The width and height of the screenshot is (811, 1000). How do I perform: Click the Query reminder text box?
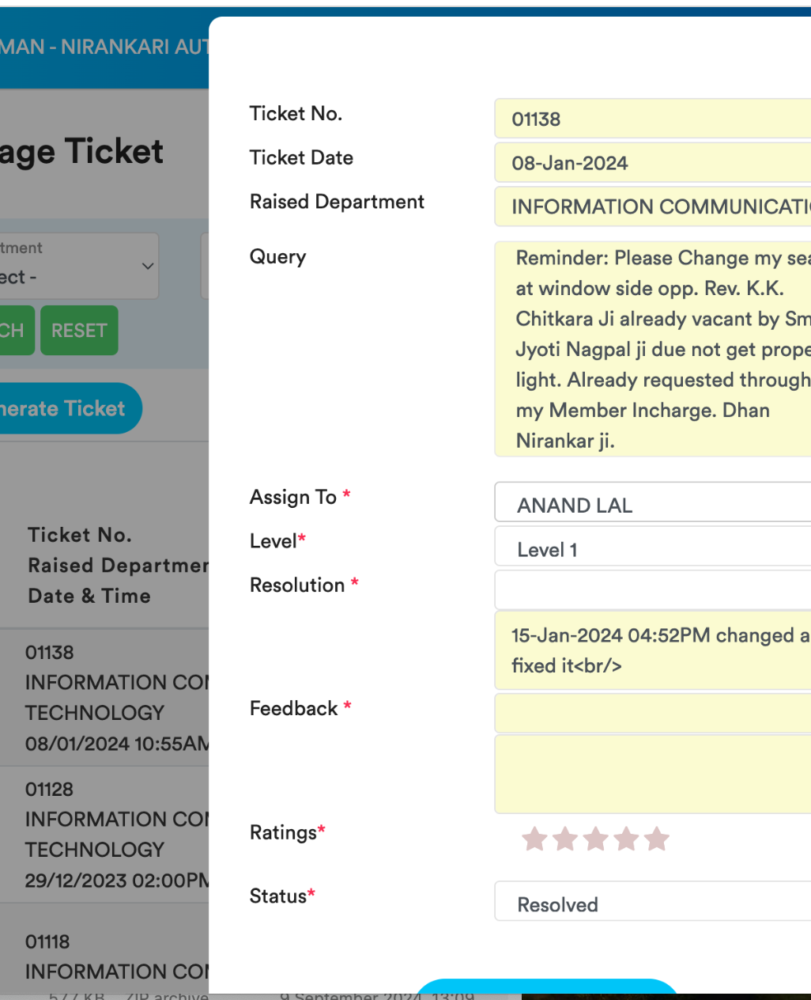(x=652, y=349)
